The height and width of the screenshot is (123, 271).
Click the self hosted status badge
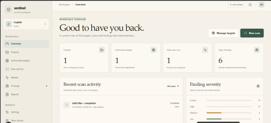(x=236, y=5)
